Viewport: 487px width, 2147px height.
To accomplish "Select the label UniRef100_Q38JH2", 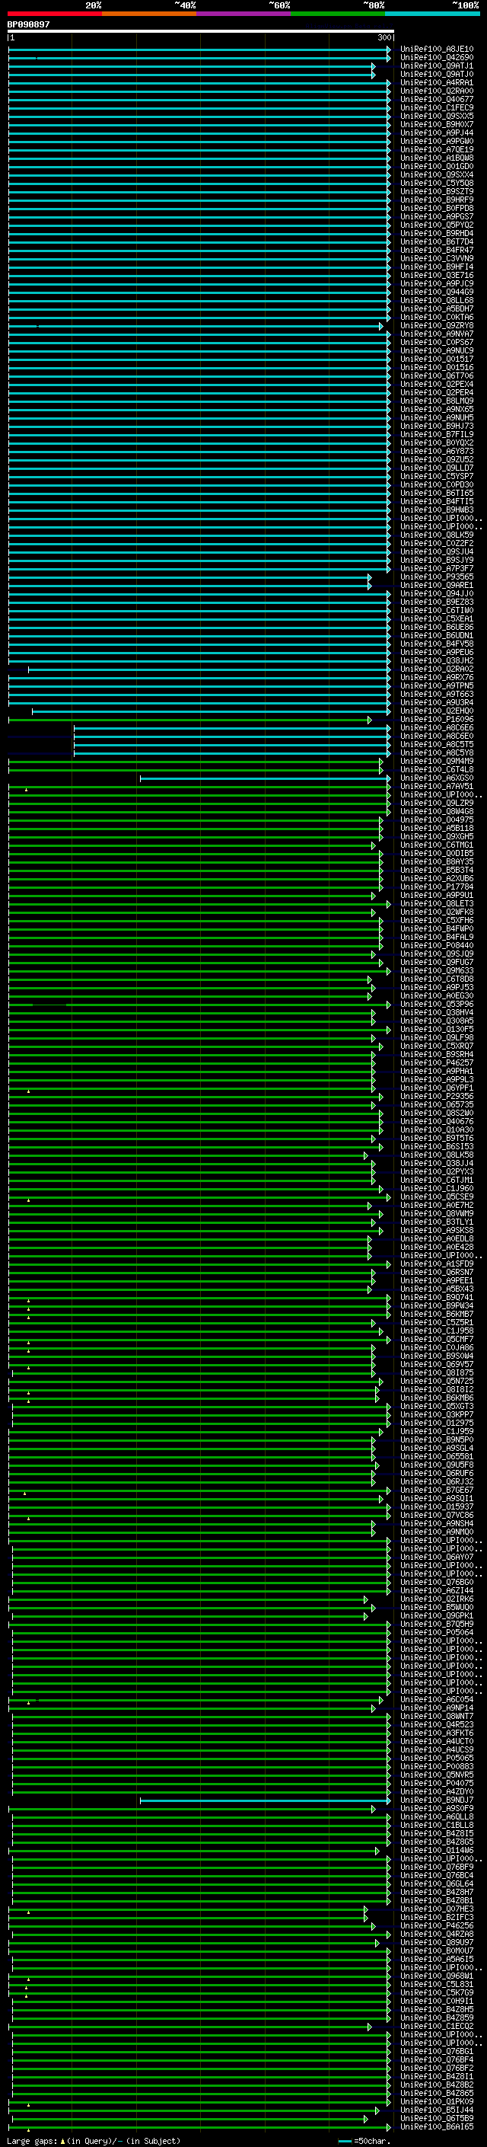I will (x=437, y=661).
